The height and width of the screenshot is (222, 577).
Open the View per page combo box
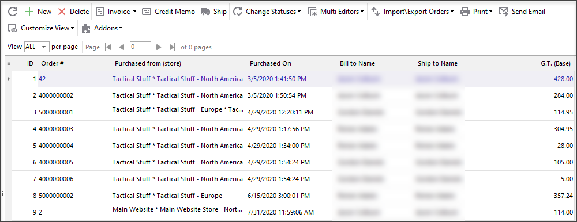(36, 47)
